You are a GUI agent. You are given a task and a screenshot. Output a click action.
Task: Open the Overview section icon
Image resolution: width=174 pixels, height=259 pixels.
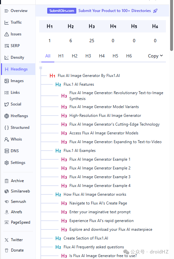[x=6, y=11]
